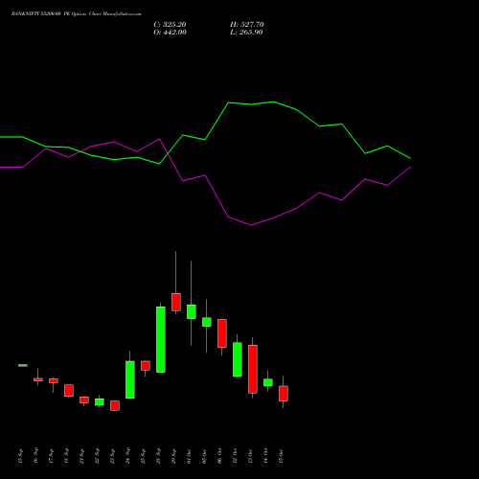Click the 15 Sep date label
The width and height of the screenshot is (479, 479).
(x=21, y=456)
